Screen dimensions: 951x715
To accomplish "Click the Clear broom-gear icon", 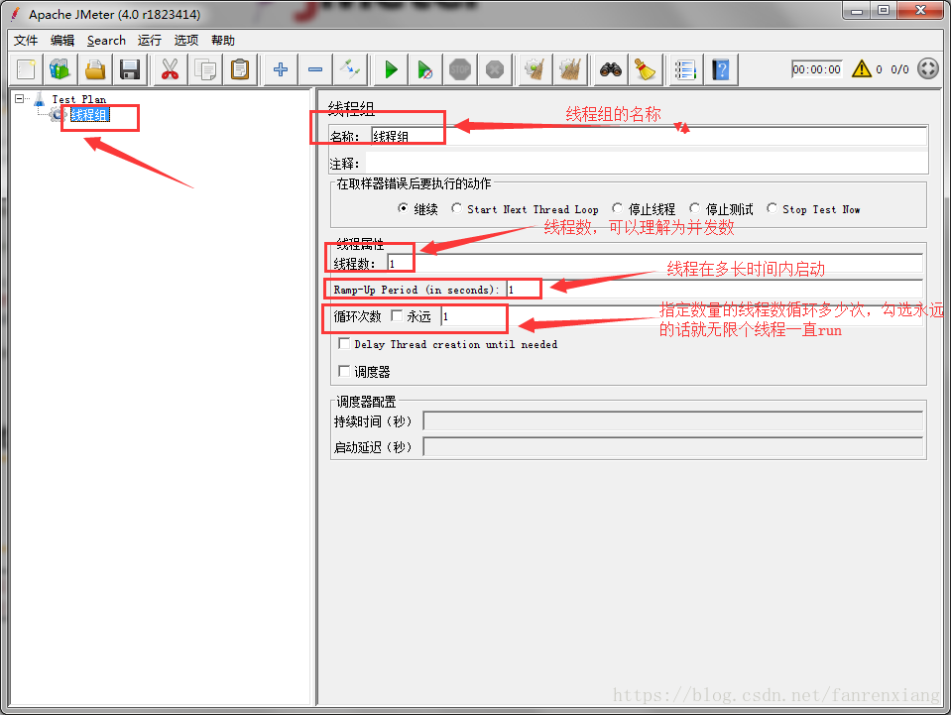I will point(535,69).
